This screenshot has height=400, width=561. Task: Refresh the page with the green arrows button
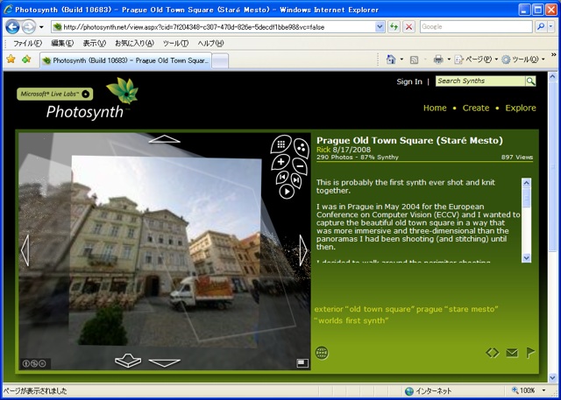click(394, 27)
